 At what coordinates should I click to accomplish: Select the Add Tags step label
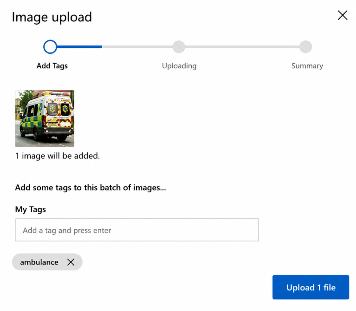[52, 66]
